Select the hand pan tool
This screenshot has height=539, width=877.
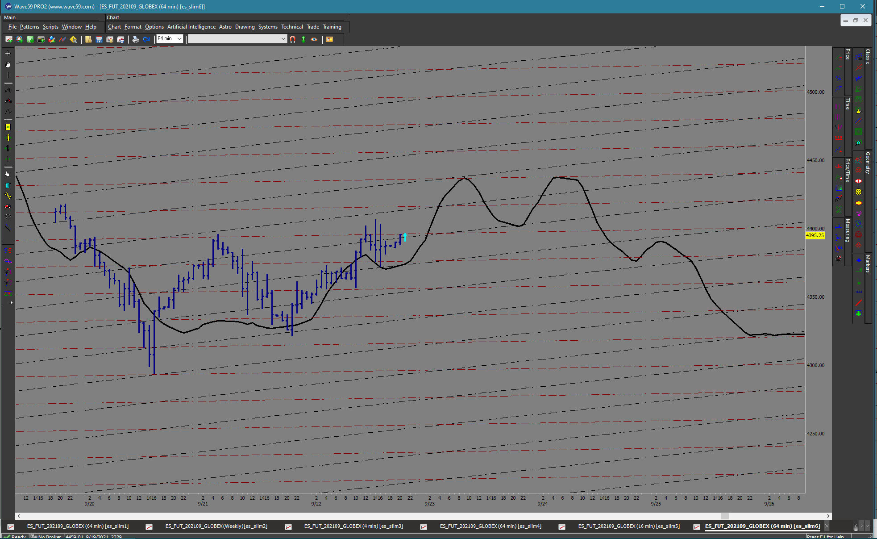click(8, 64)
